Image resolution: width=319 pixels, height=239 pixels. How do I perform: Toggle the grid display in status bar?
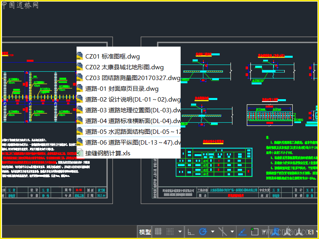coord(158,231)
